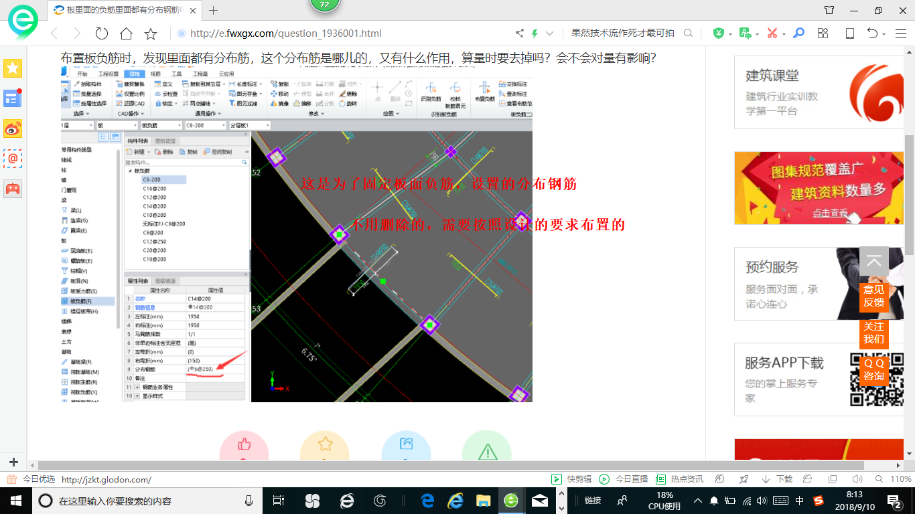
Task: Open the browser hamburger main menu
Action: (x=900, y=33)
